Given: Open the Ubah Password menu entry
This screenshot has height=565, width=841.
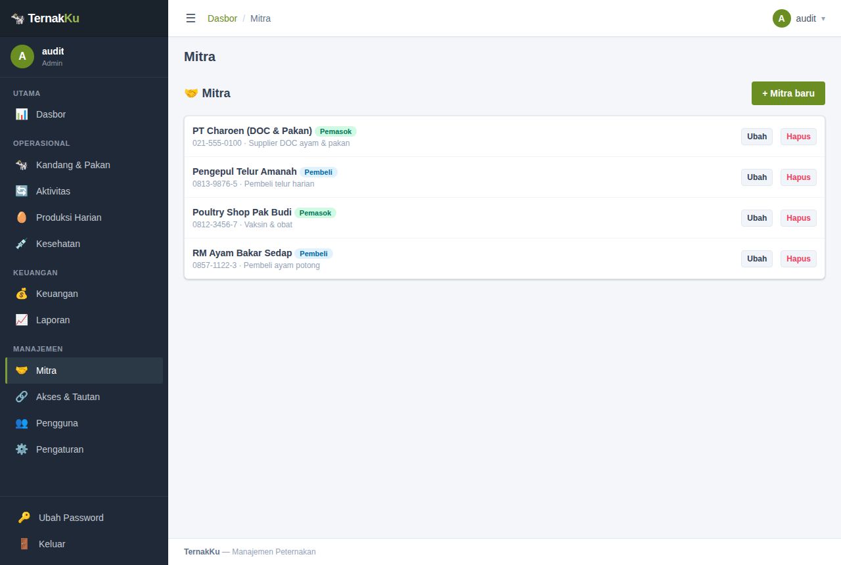Looking at the screenshot, I should tap(84, 518).
